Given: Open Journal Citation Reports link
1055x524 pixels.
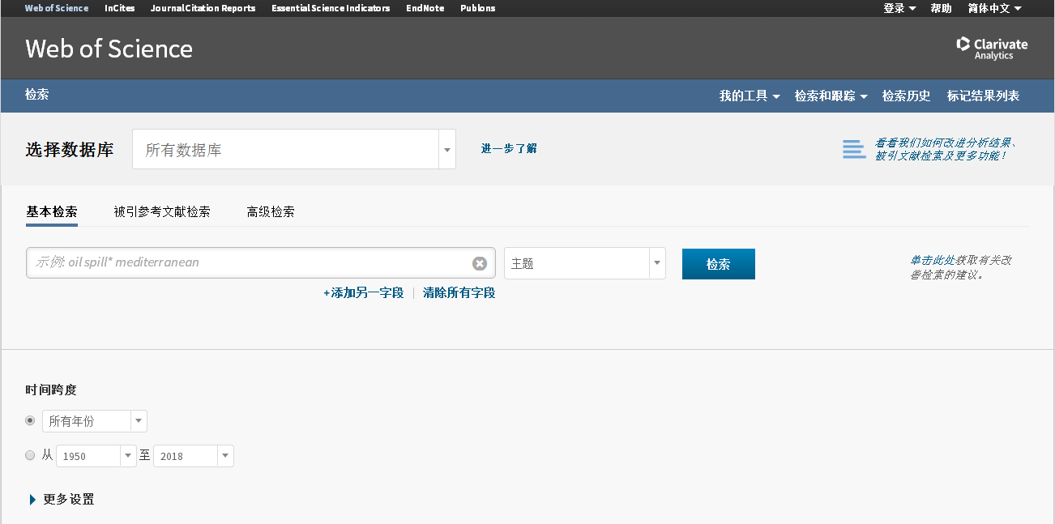Looking at the screenshot, I should [x=203, y=8].
